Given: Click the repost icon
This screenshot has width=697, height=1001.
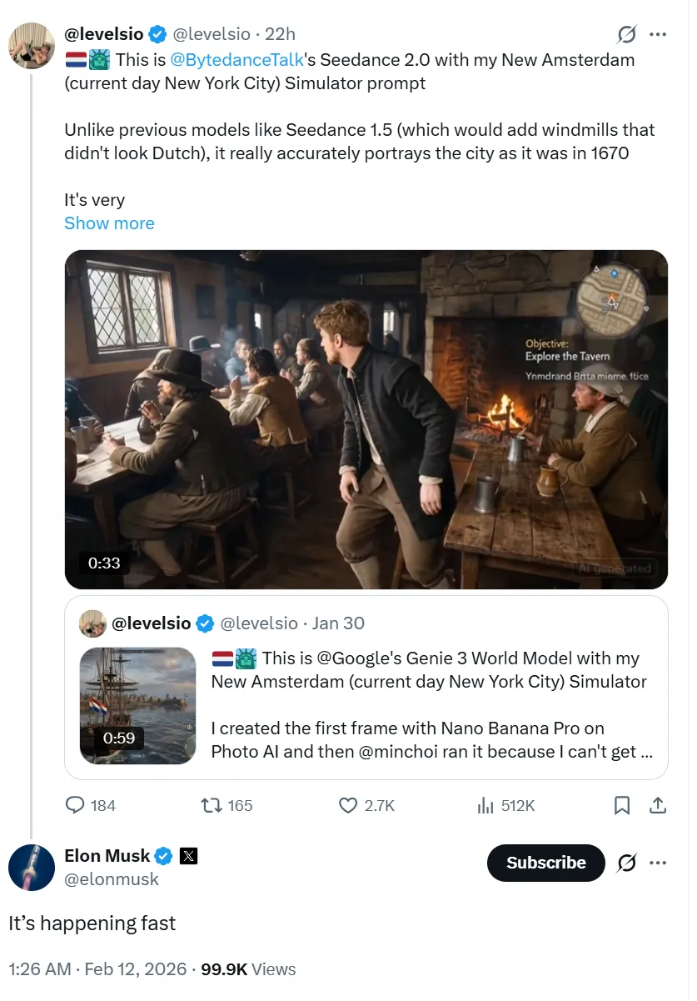Looking at the screenshot, I should click(x=211, y=805).
